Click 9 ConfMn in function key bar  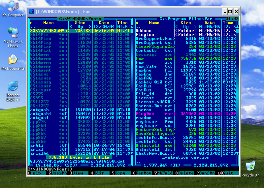click(206, 173)
